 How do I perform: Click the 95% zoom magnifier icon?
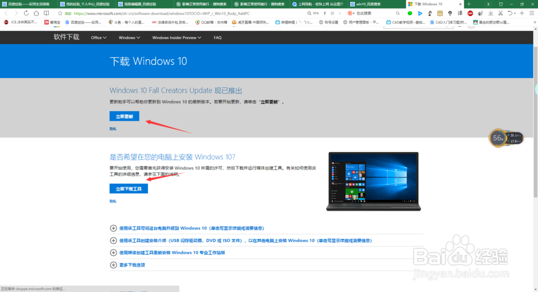[309, 13]
